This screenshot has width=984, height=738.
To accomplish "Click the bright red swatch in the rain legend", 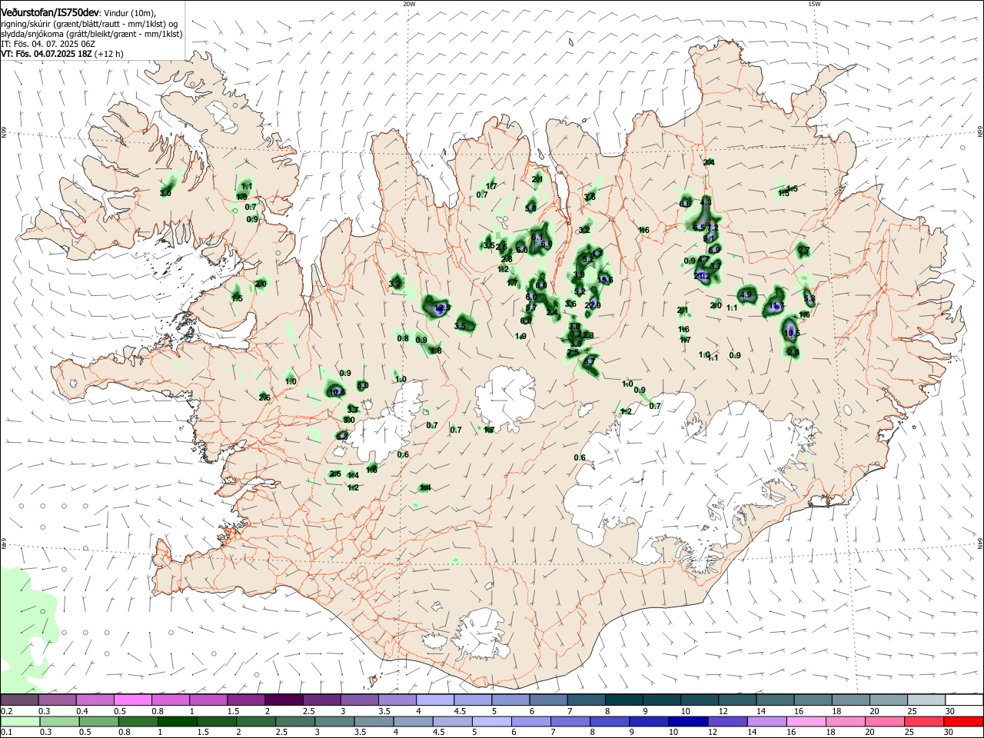I will point(962,721).
